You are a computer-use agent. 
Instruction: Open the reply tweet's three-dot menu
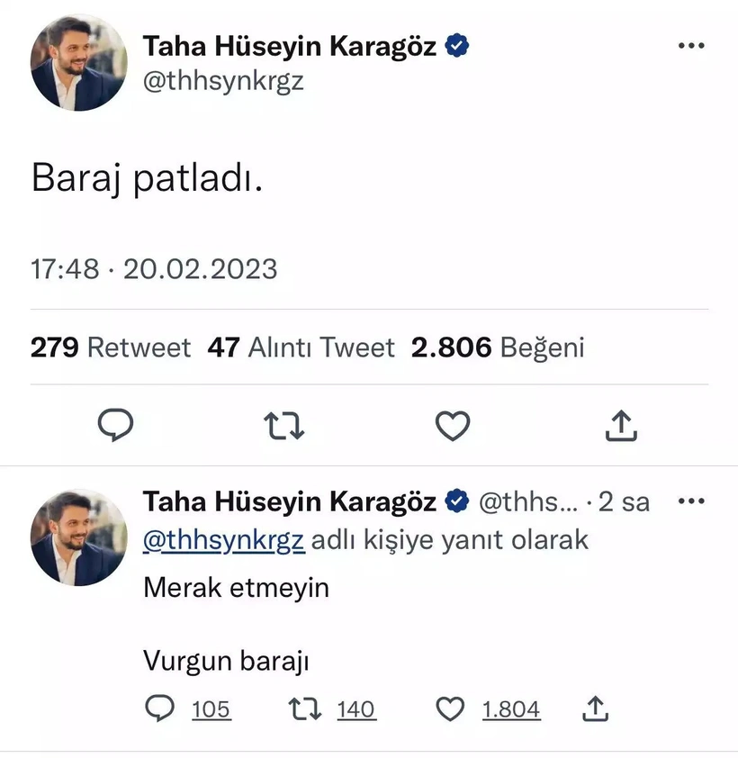(x=690, y=501)
